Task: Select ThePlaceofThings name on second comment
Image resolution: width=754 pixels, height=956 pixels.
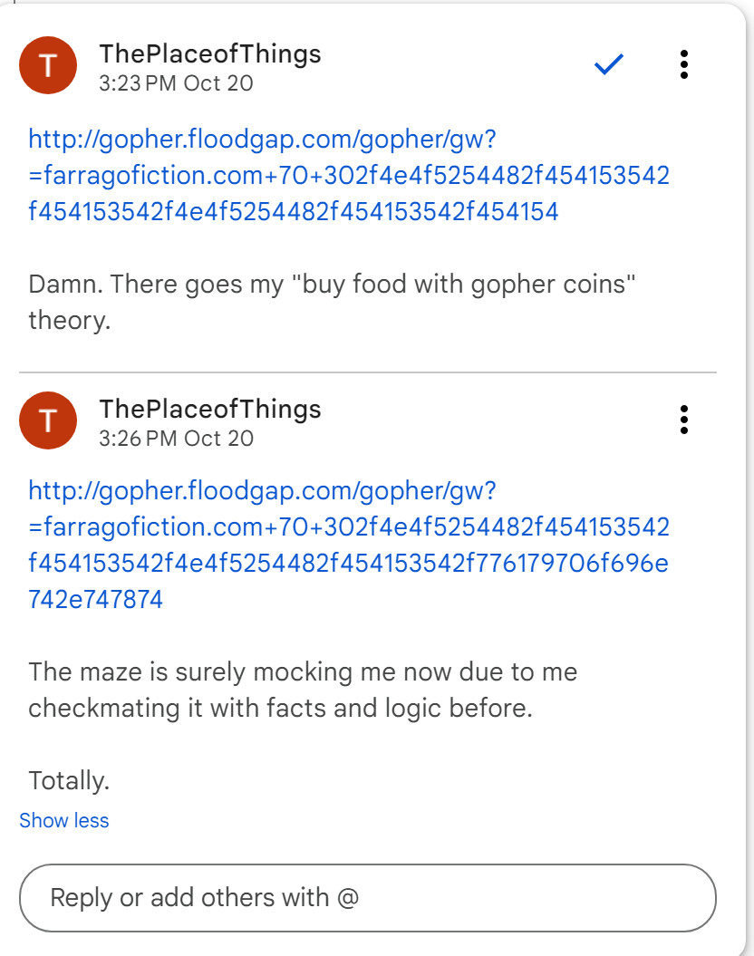Action: coord(210,410)
